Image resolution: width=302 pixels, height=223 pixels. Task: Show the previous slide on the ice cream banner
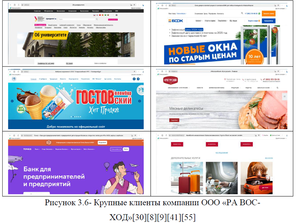click(12, 101)
